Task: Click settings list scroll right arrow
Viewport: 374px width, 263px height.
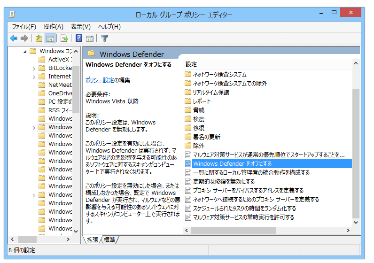Action: 348,230
